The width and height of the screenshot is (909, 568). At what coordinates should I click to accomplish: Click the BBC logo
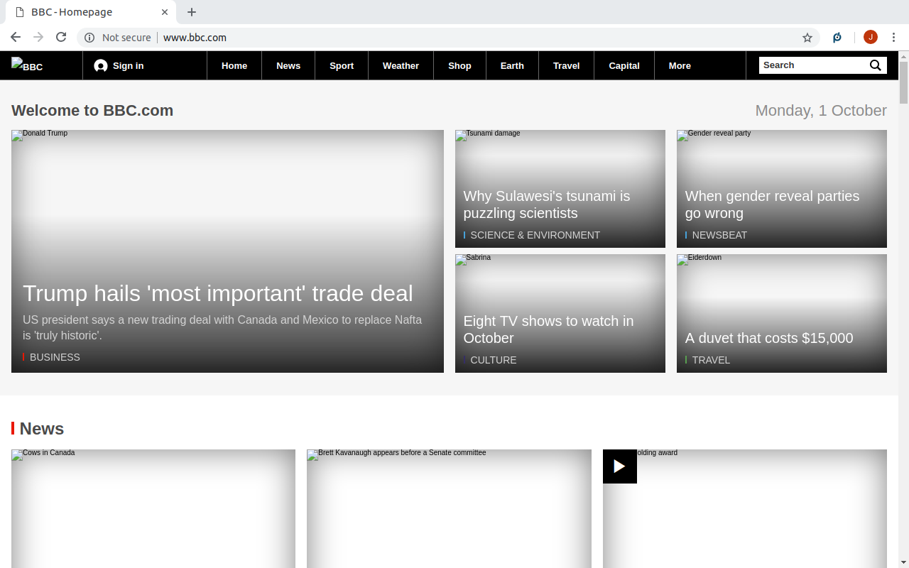pyautogui.click(x=27, y=65)
